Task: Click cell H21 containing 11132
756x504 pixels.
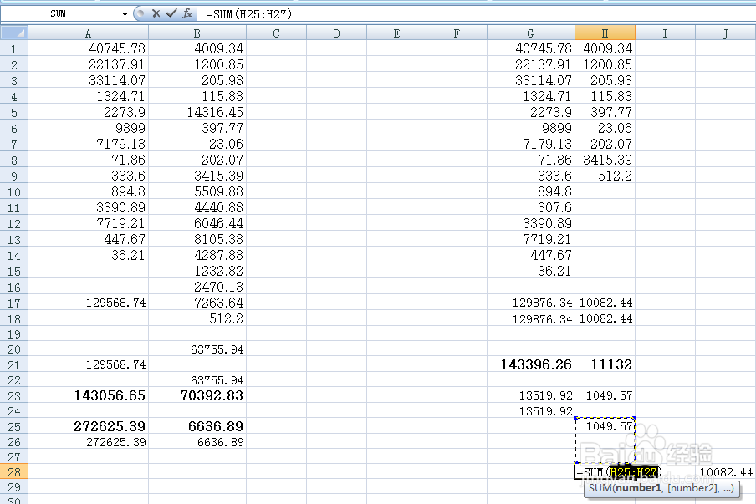Action: (x=605, y=364)
